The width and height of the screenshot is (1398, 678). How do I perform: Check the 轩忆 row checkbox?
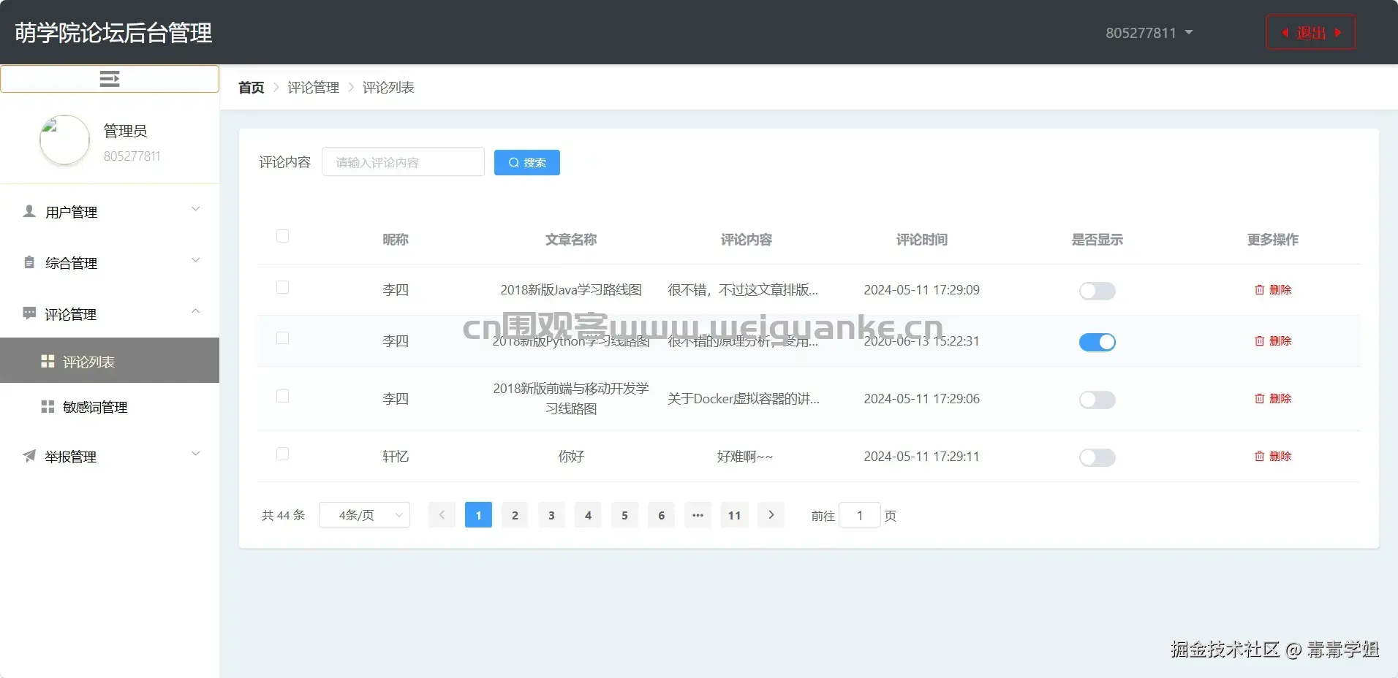click(x=282, y=454)
